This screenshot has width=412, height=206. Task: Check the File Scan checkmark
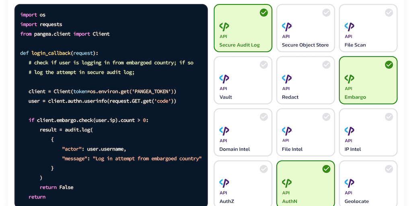[389, 12]
